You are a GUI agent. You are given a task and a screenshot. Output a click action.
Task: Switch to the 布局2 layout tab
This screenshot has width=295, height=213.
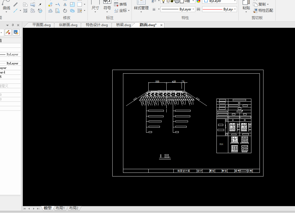click(73, 208)
